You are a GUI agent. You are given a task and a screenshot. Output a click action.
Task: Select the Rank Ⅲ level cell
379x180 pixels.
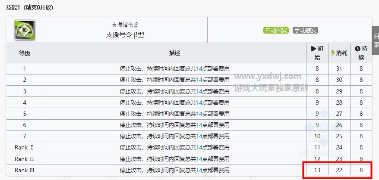[x=25, y=170]
